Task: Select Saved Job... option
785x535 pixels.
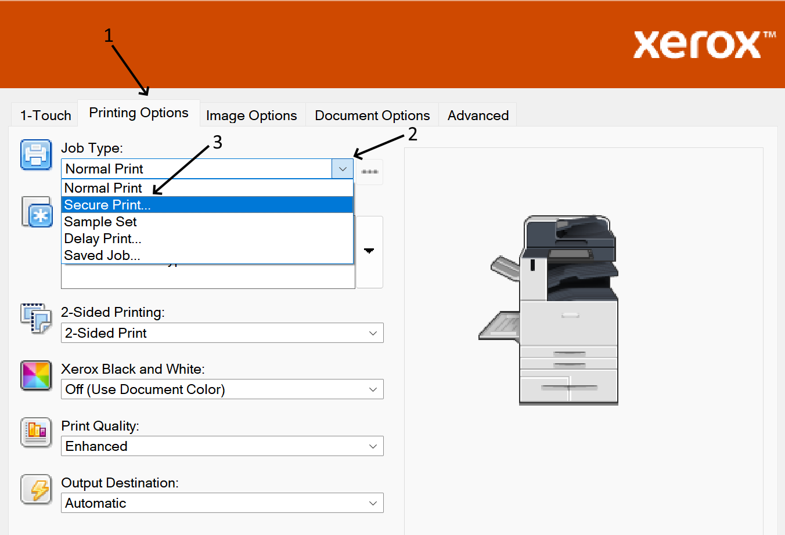Action: click(207, 255)
